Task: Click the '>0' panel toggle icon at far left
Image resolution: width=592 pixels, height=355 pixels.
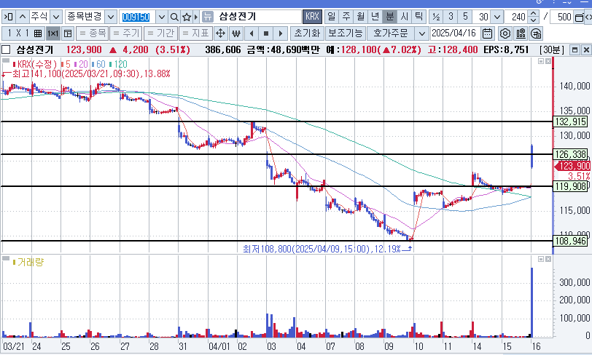Action: coord(8,17)
